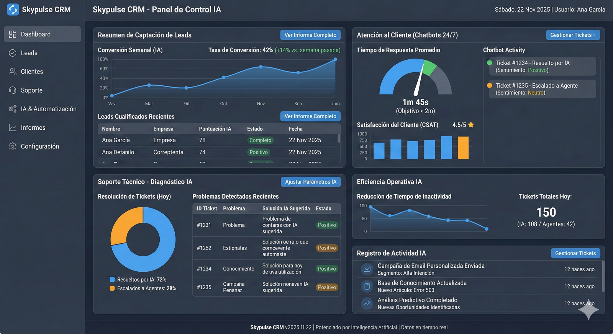Click Gestionar Tickets in Registro de Actividad
This screenshot has height=334, width=613.
tap(575, 253)
